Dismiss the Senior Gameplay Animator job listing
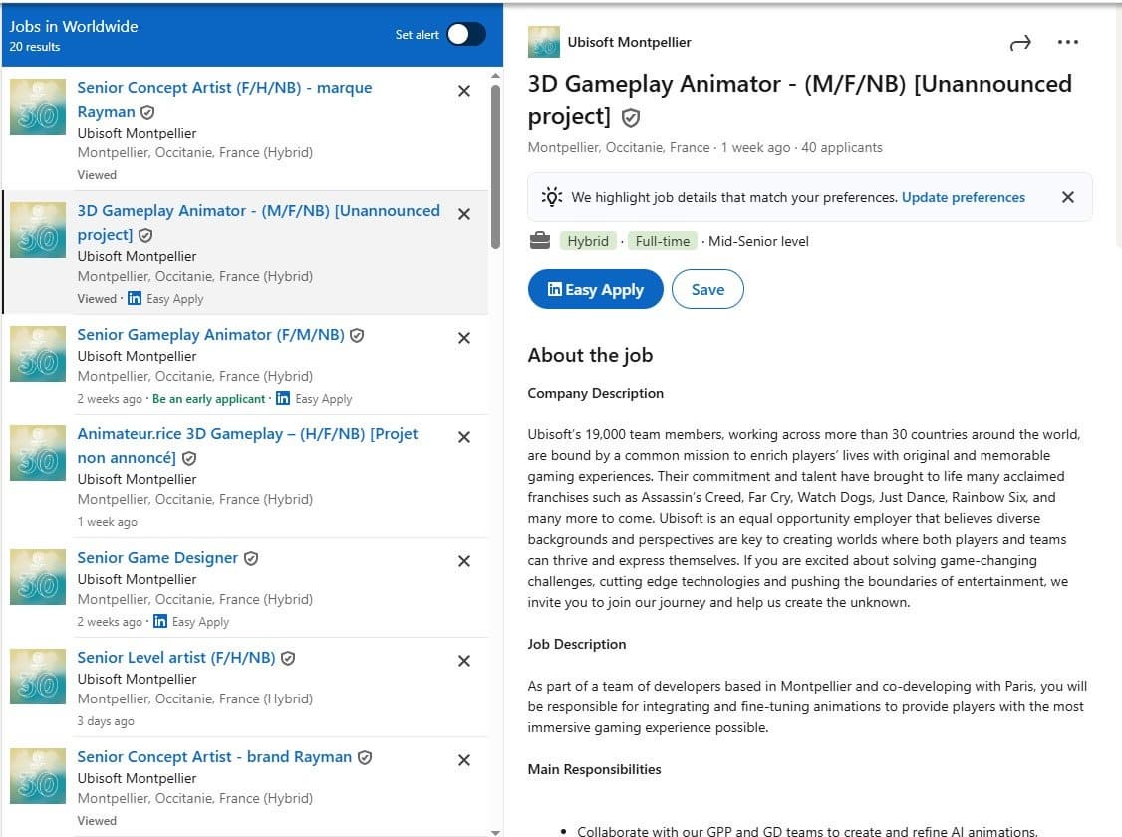Viewport: 1122px width, 837px height. coord(464,338)
